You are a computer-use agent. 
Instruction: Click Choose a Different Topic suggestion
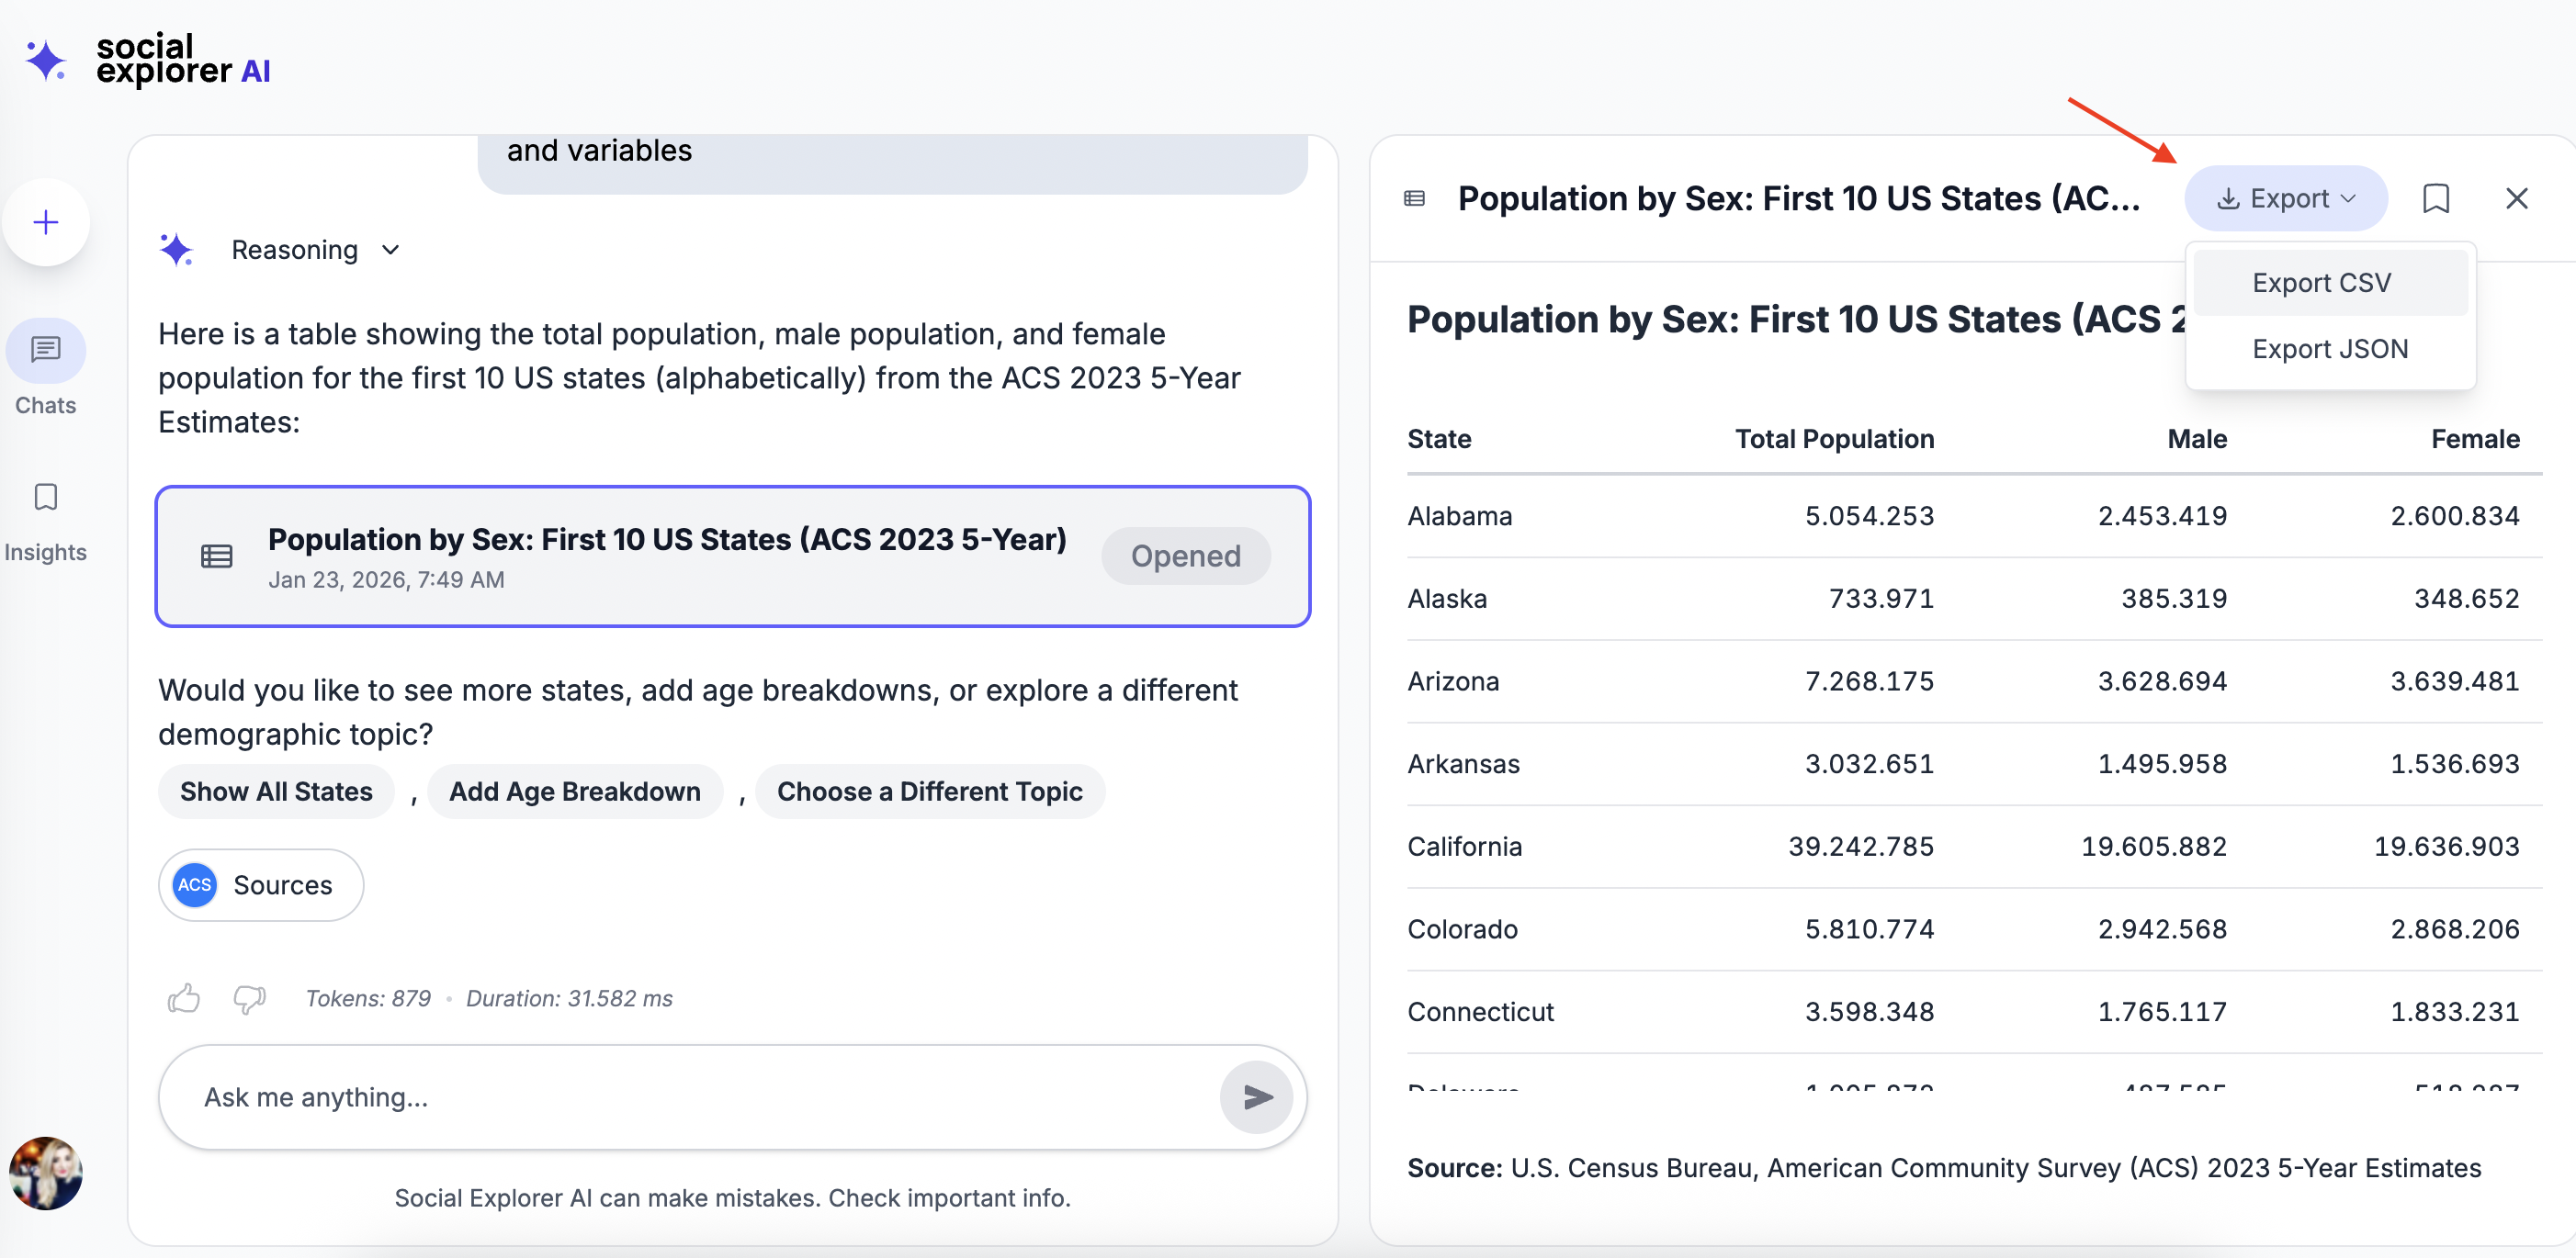coord(929,792)
